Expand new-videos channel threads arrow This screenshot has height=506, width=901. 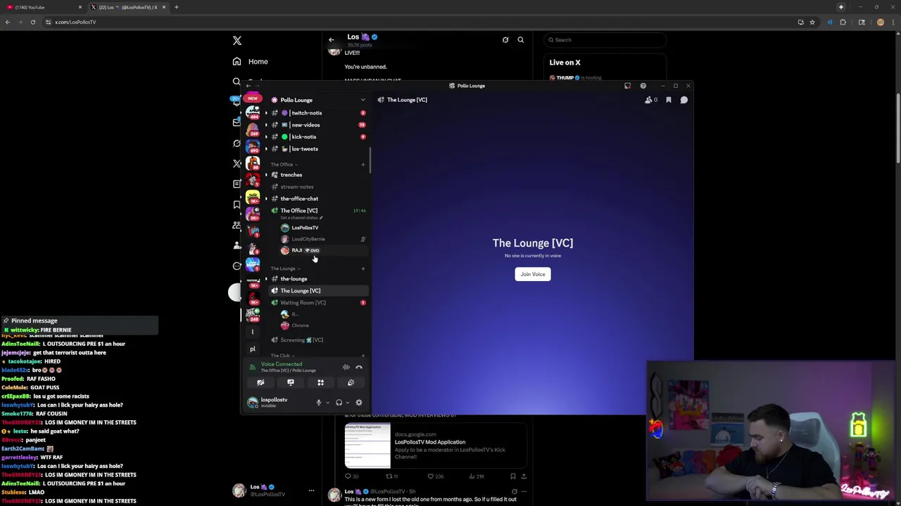266,125
